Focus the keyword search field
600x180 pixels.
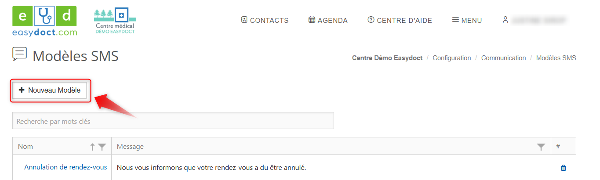click(x=173, y=121)
